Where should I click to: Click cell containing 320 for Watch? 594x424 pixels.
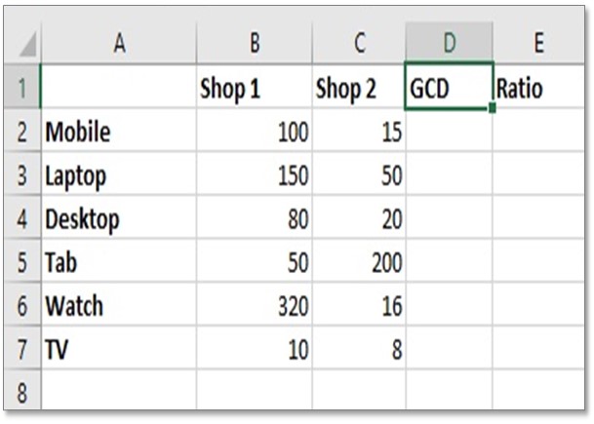click(255, 305)
